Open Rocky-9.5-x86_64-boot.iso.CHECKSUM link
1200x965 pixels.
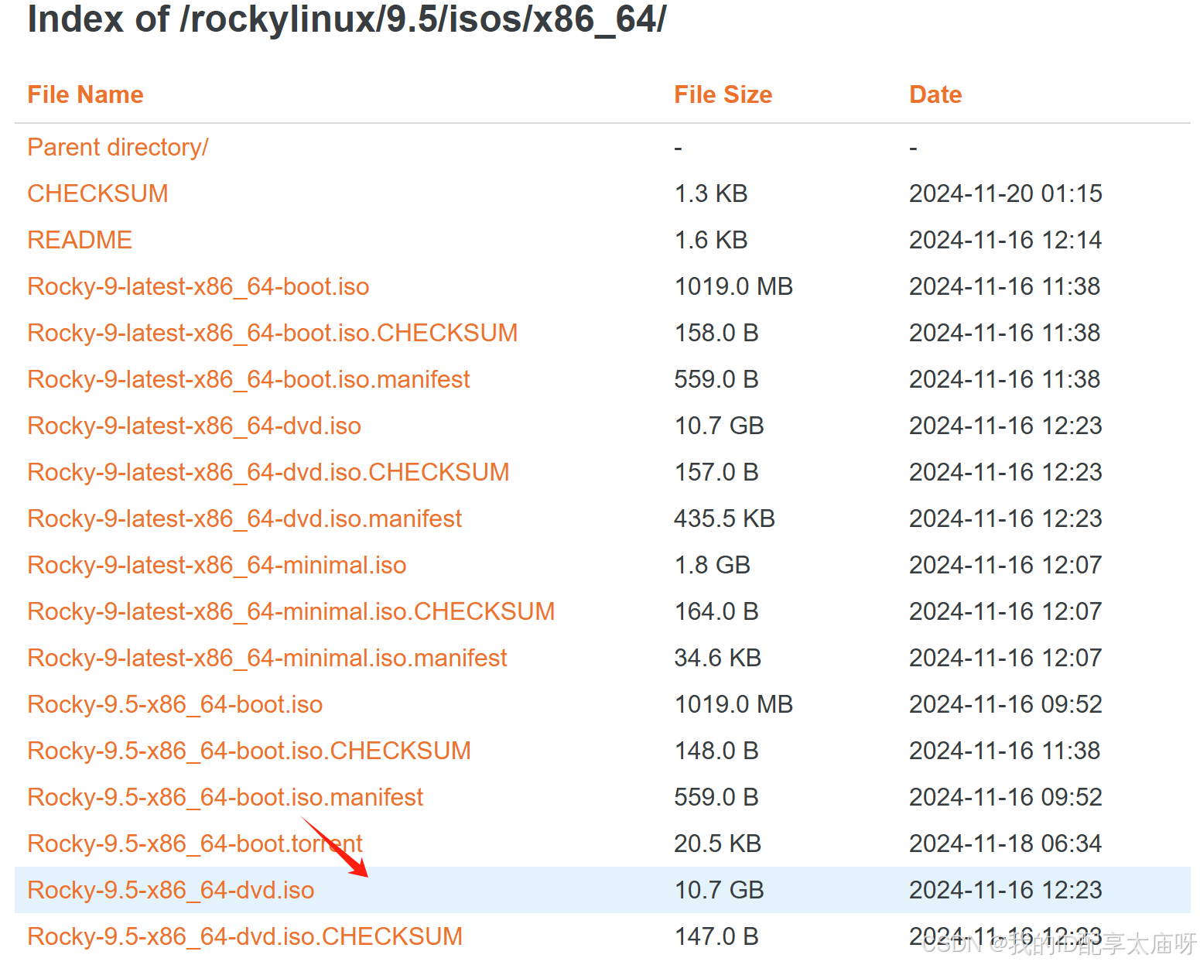(x=249, y=751)
